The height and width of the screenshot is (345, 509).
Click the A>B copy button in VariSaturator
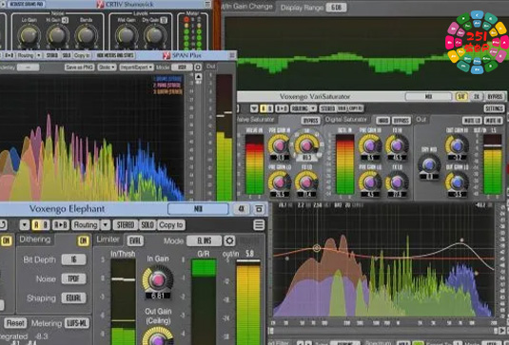(282, 108)
